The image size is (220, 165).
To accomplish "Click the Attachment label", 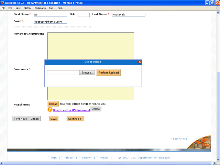I will (x=22, y=104).
